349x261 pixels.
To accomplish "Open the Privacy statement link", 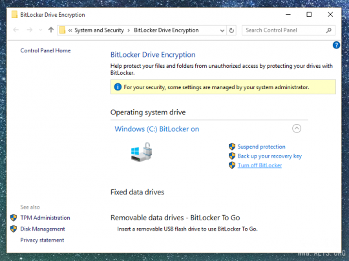I will coord(42,240).
